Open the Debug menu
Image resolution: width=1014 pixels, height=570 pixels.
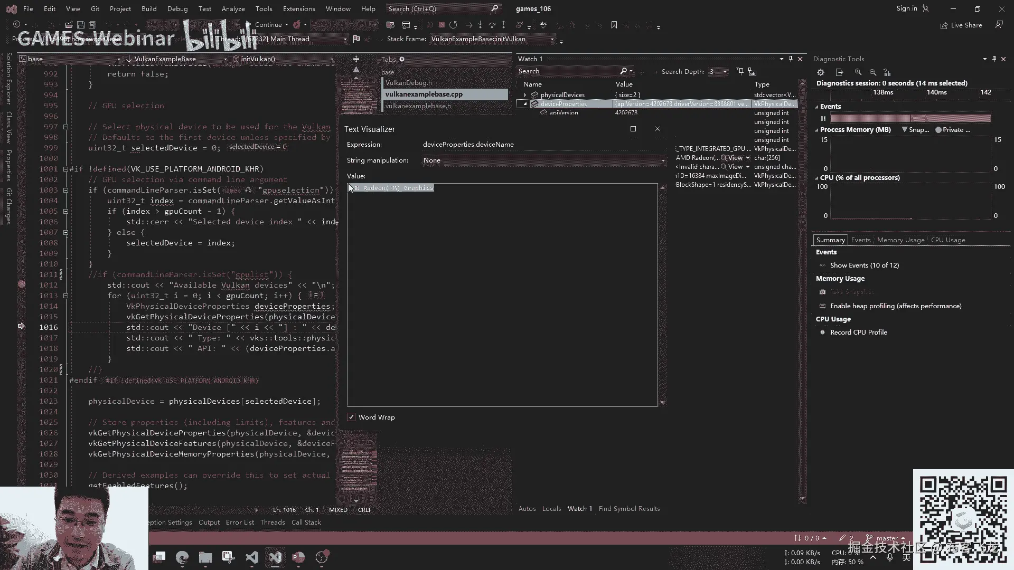pyautogui.click(x=177, y=8)
